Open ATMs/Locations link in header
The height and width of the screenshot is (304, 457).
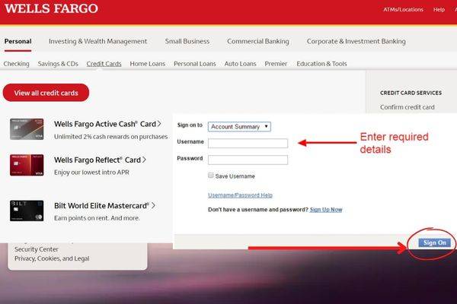(403, 10)
